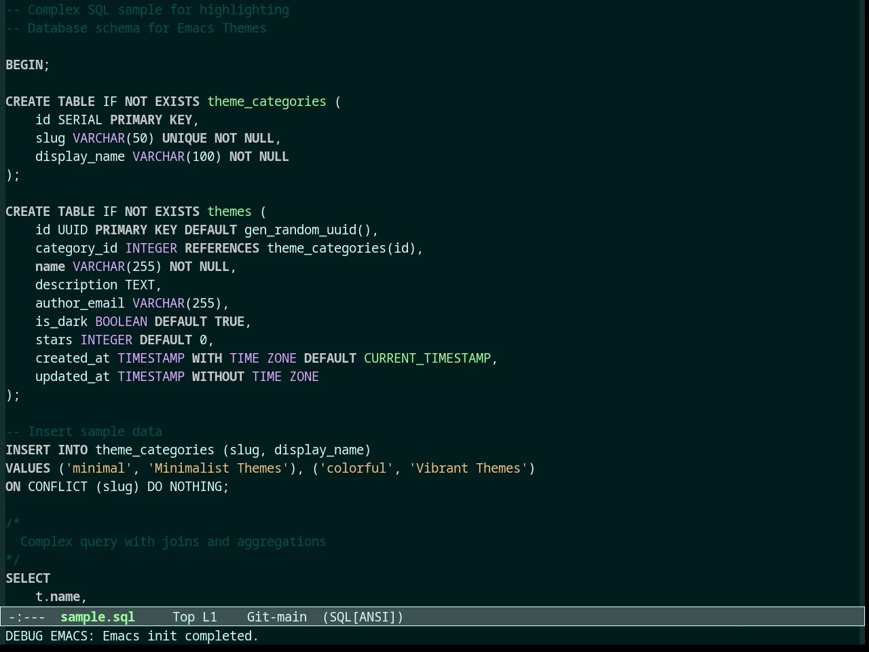869x652 pixels.
Task: Click the 'Insert sample data' comment
Action: click(84, 432)
